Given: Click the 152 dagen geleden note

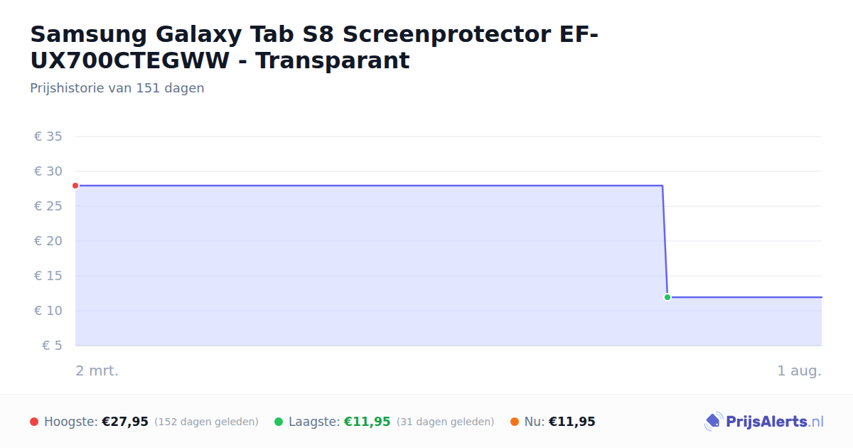Looking at the screenshot, I should click(206, 422).
